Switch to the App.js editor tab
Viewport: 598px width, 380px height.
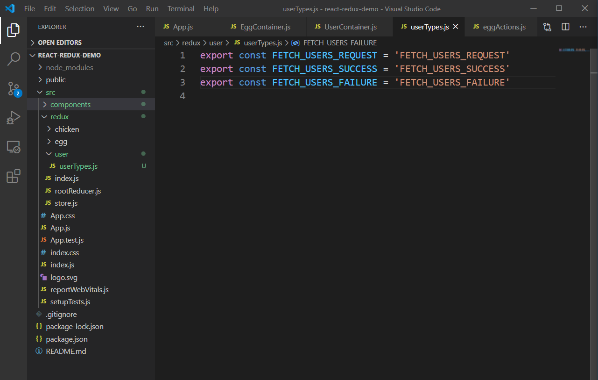point(188,27)
